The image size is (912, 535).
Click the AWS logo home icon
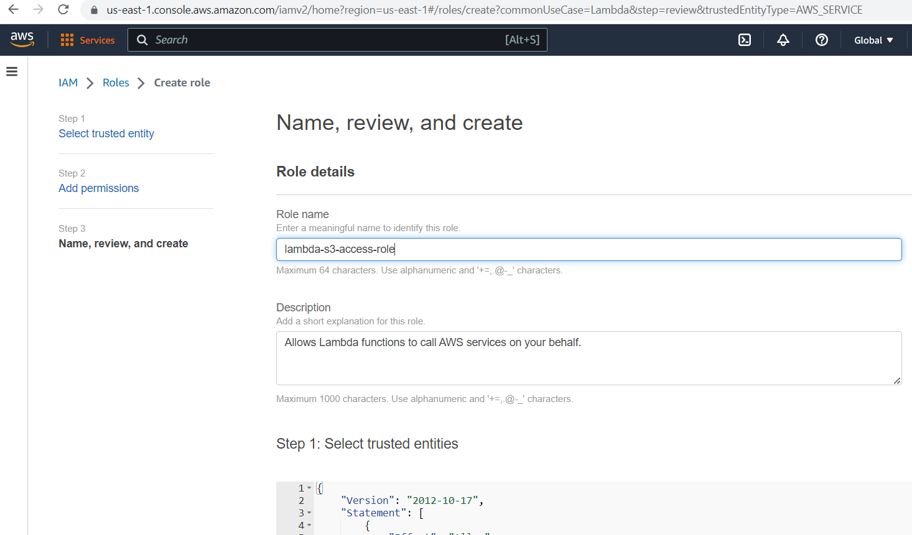(22, 39)
